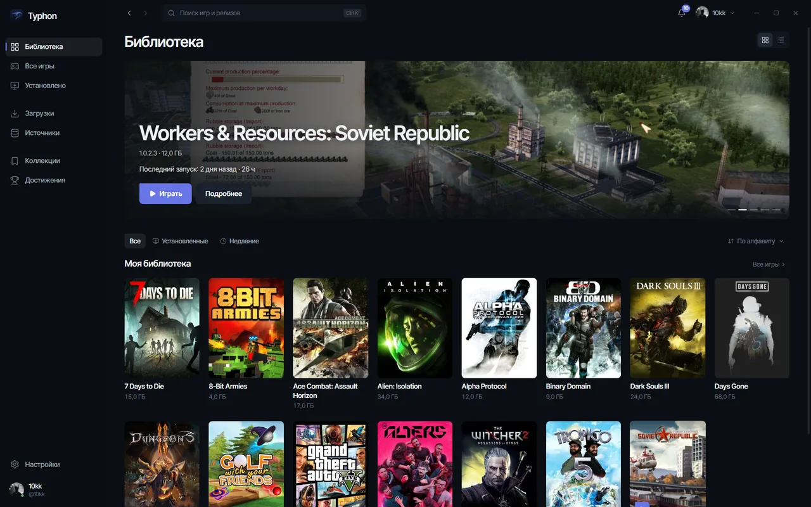
Task: Click the Workers & Resources: Soviet Republic banner title
Action: (304, 133)
